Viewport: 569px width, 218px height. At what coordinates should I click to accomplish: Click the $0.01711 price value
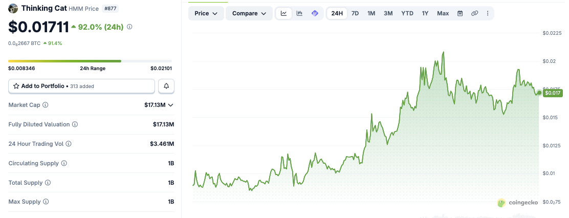coord(38,27)
